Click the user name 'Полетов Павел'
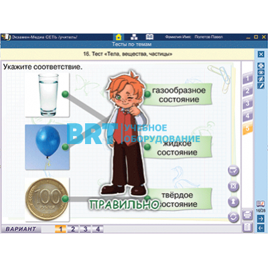 pyautogui.click(x=208, y=37)
